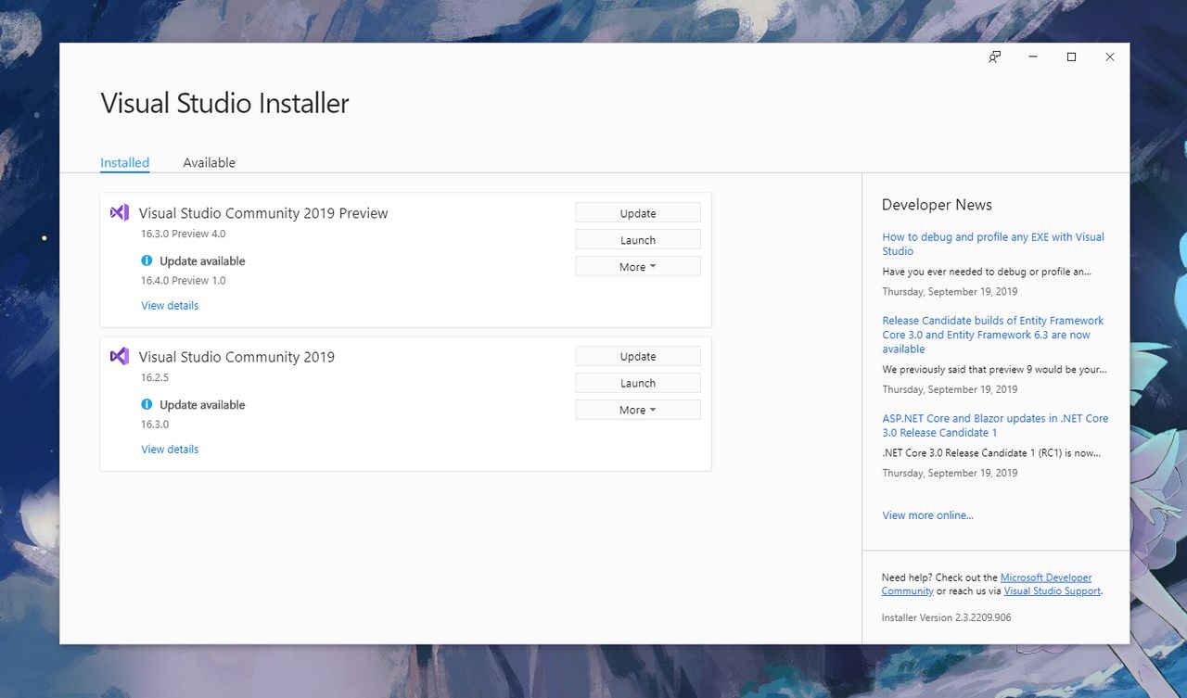
Task: Click version text 16.2.5
Action: 155,377
